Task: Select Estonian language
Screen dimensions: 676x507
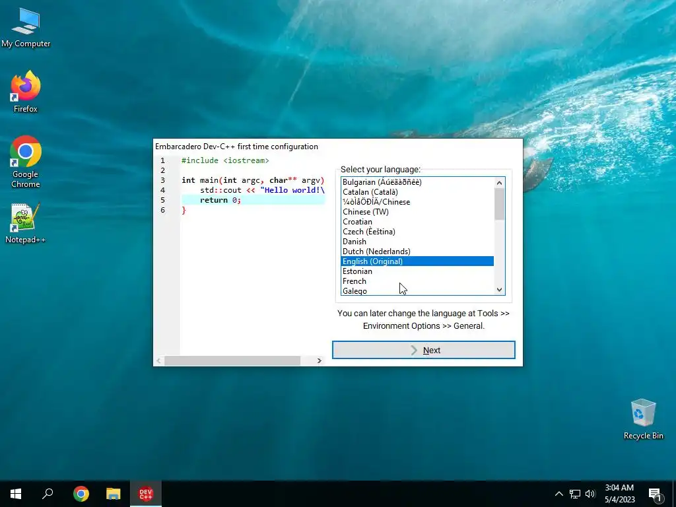Action: click(417, 271)
